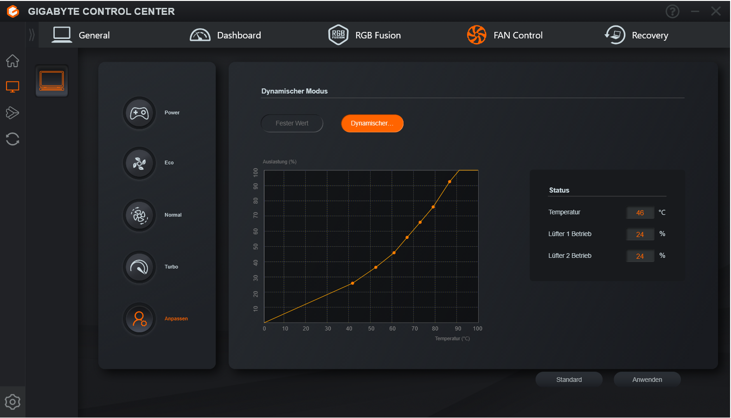731x418 pixels.
Task: Select the Eco fan mode icon
Action: point(139,163)
